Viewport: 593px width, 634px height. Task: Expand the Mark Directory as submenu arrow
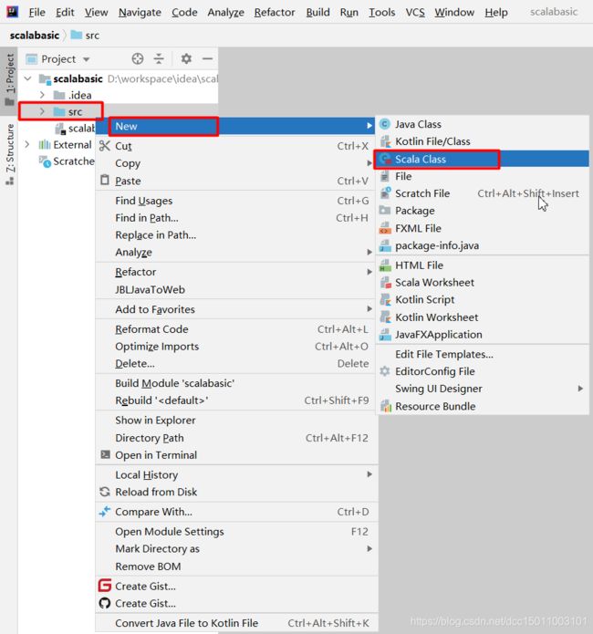369,548
